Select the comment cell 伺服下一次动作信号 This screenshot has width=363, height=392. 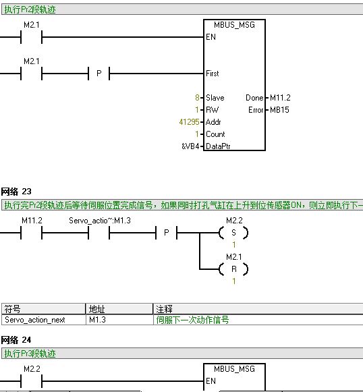(x=258, y=320)
